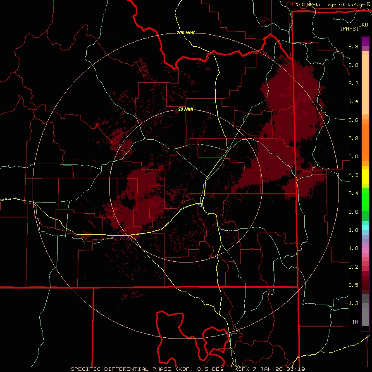Viewport: 372px width, 372px height.
Task: Click the bright green segment of color bar
Action: [x=365, y=199]
